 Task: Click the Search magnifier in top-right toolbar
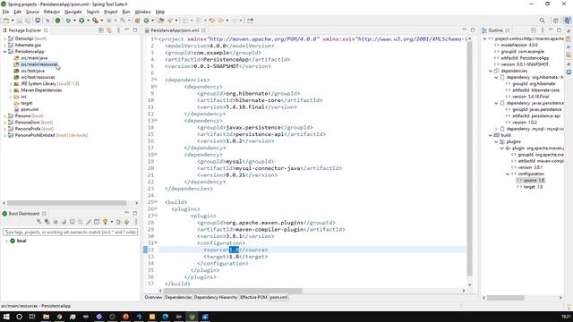[x=542, y=21]
